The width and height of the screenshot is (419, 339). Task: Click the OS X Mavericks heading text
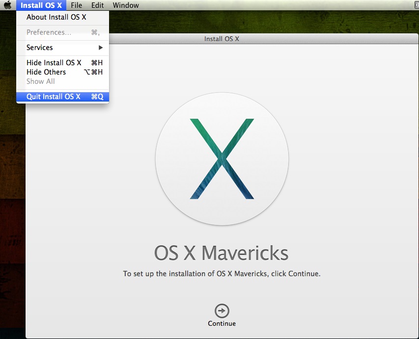(x=221, y=253)
